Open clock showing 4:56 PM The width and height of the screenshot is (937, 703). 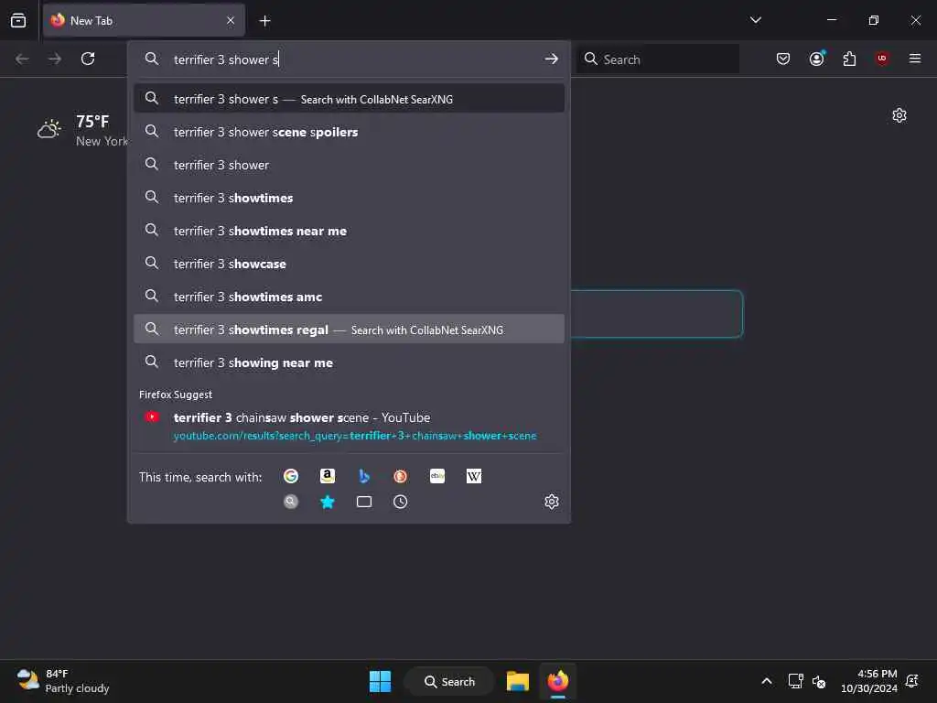tap(869, 681)
